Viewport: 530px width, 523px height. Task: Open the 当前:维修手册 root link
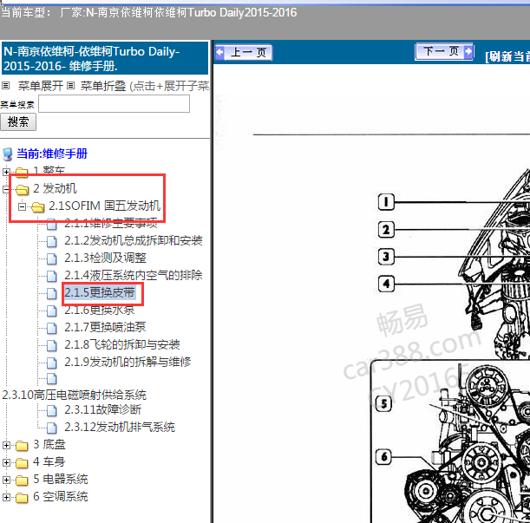click(52, 154)
